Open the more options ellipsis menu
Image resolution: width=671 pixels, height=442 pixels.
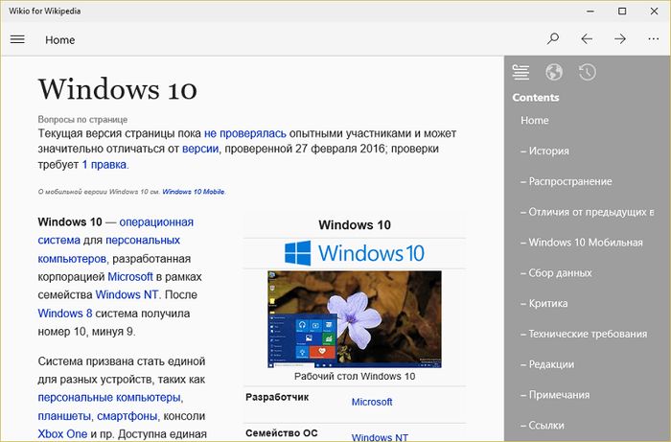tap(654, 39)
